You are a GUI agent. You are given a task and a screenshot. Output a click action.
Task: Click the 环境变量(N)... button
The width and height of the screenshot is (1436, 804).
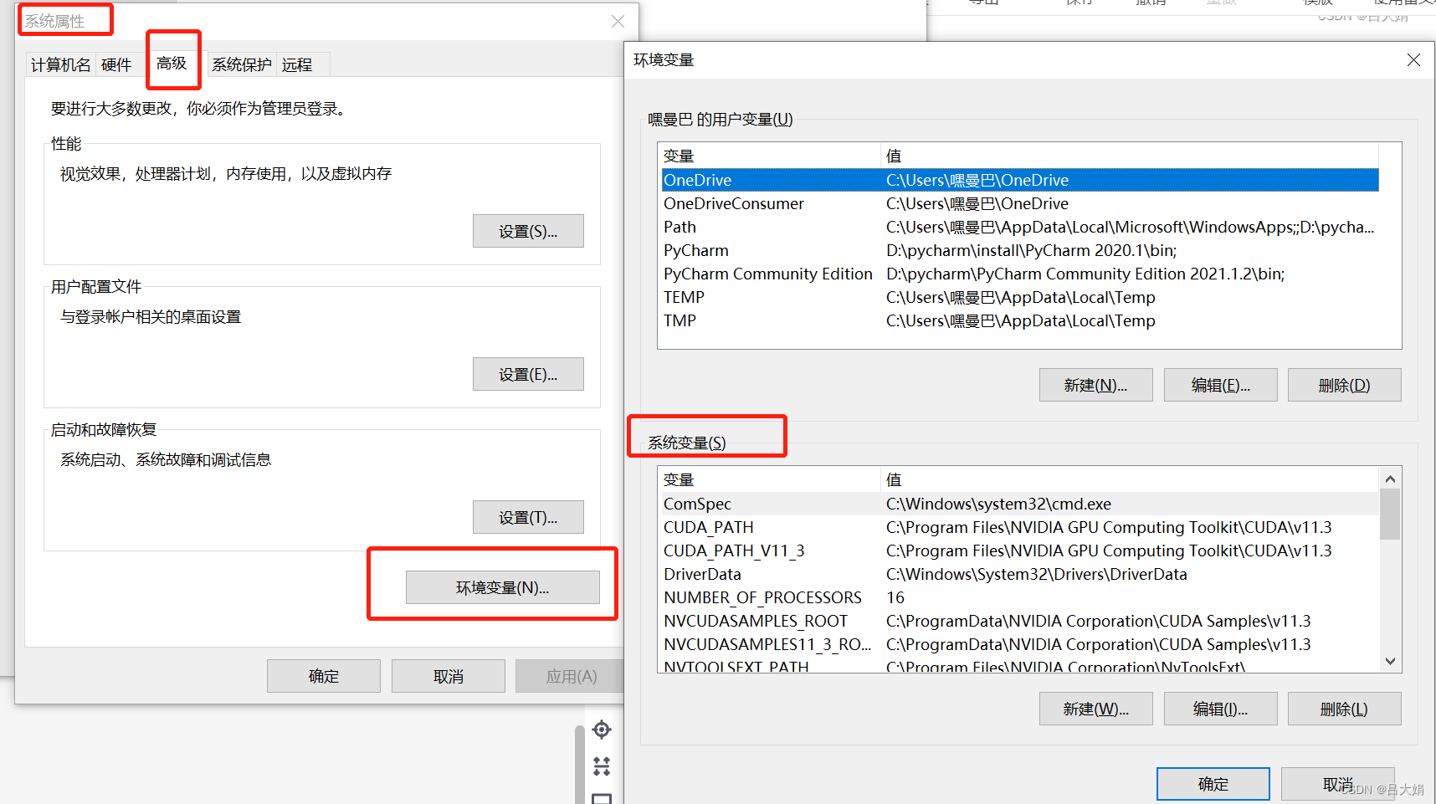503,587
